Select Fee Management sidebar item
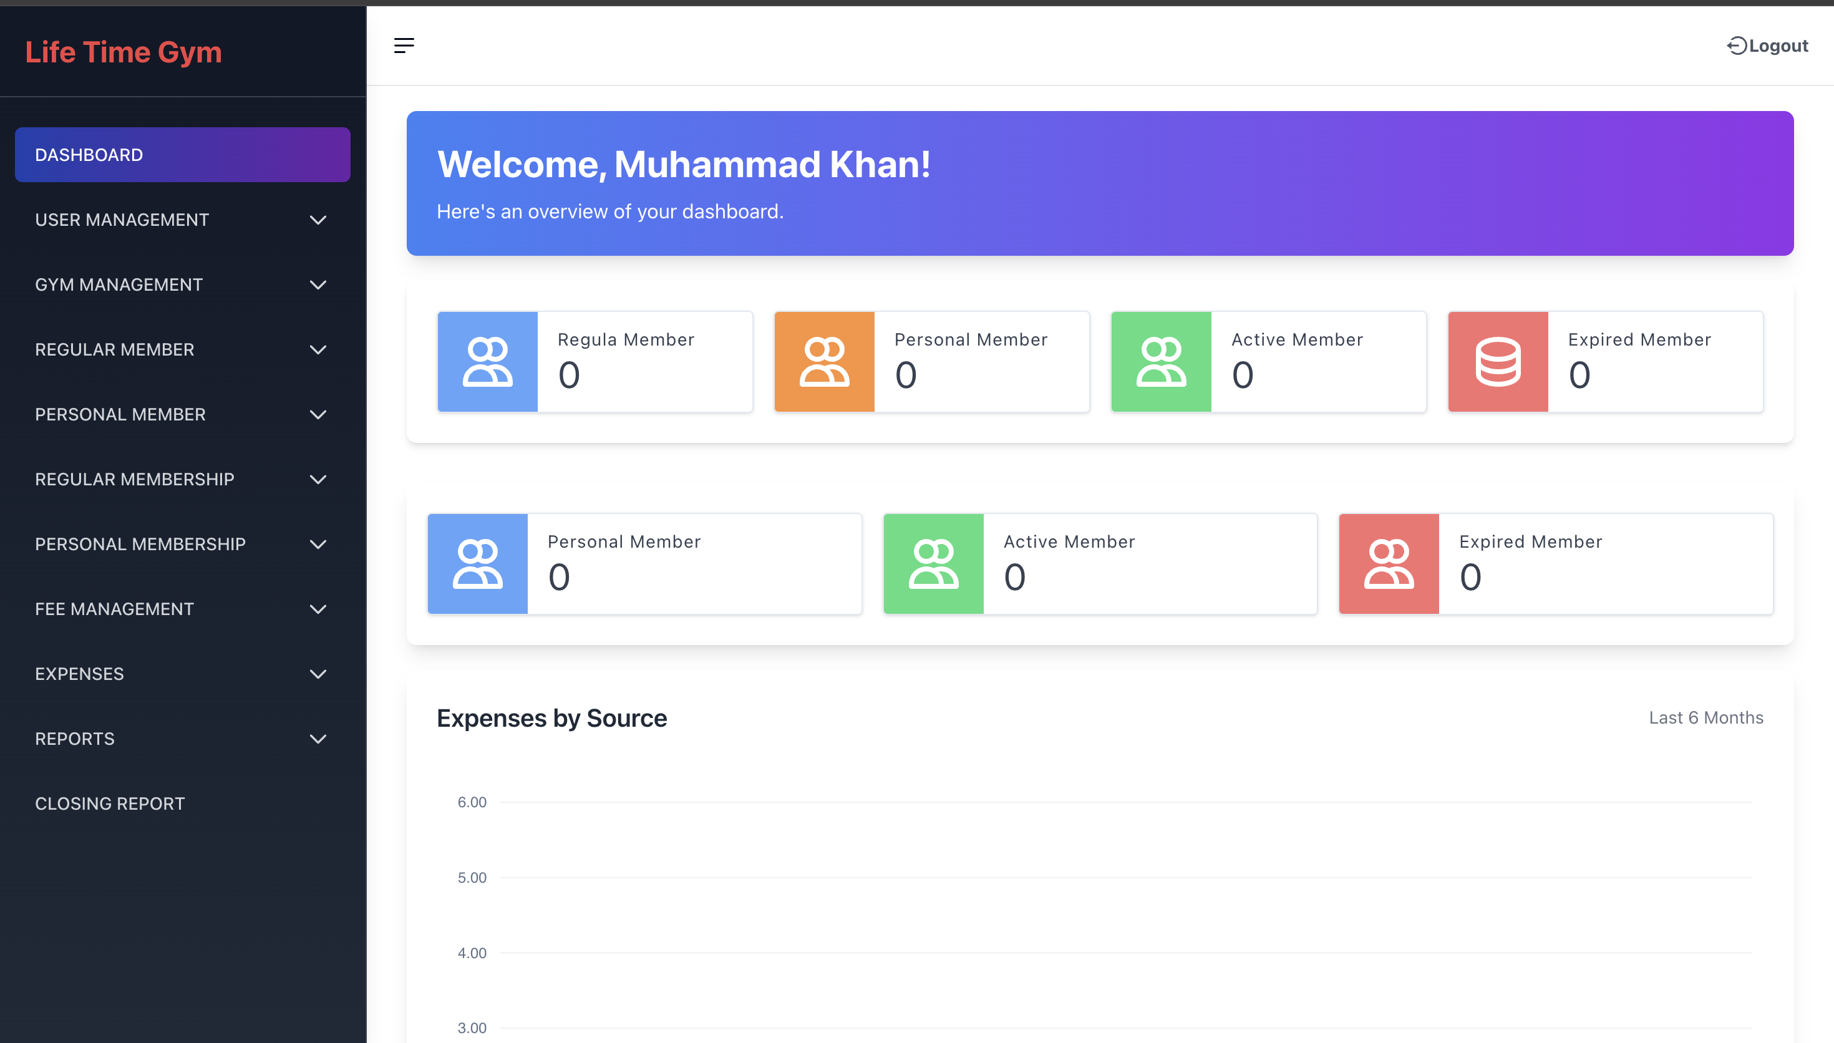This screenshot has width=1834, height=1043. [x=183, y=609]
